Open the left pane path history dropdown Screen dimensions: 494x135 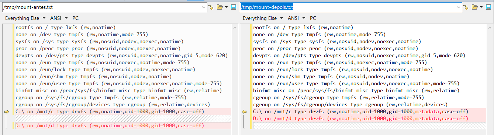pos(204,7)
